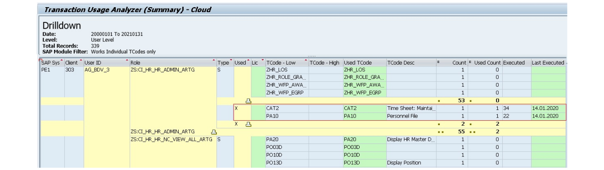Viewport: 604px width, 170px height.
Task: Click Executed value 22 for PA10
Action: coord(516,116)
